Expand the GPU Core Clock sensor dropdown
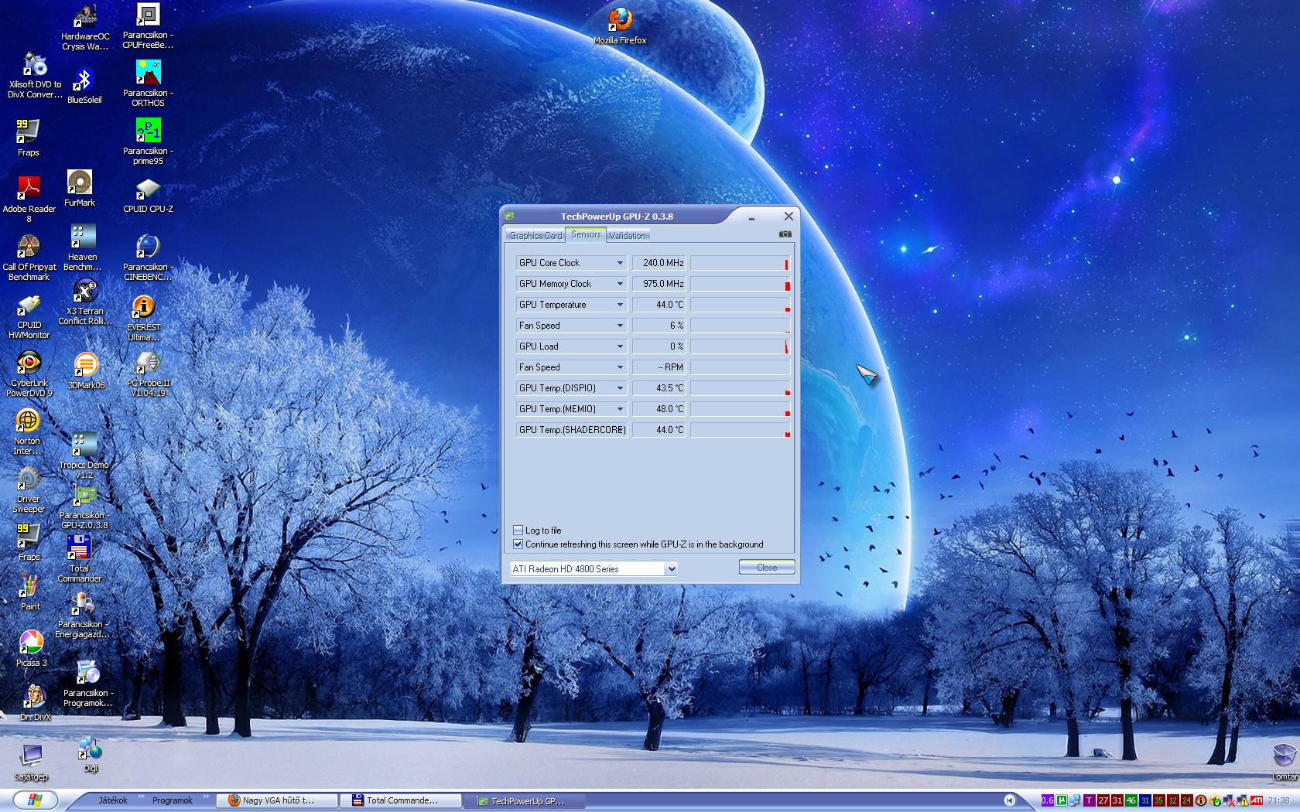 [620, 263]
